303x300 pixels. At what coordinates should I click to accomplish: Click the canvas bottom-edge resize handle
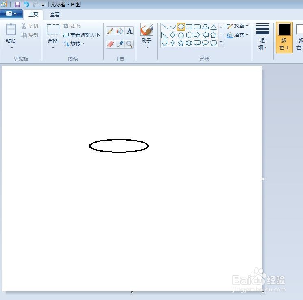click(132, 292)
